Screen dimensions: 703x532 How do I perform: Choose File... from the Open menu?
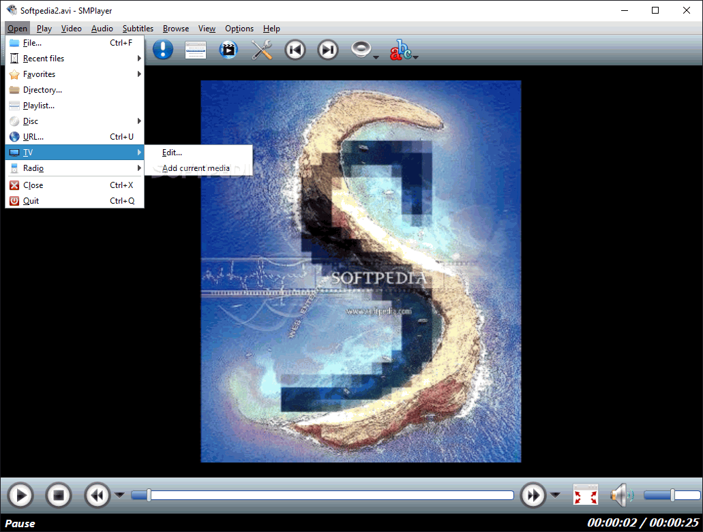[x=74, y=42]
